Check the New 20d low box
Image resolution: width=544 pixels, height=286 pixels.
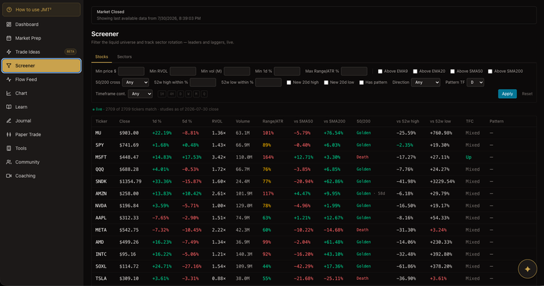click(x=326, y=82)
